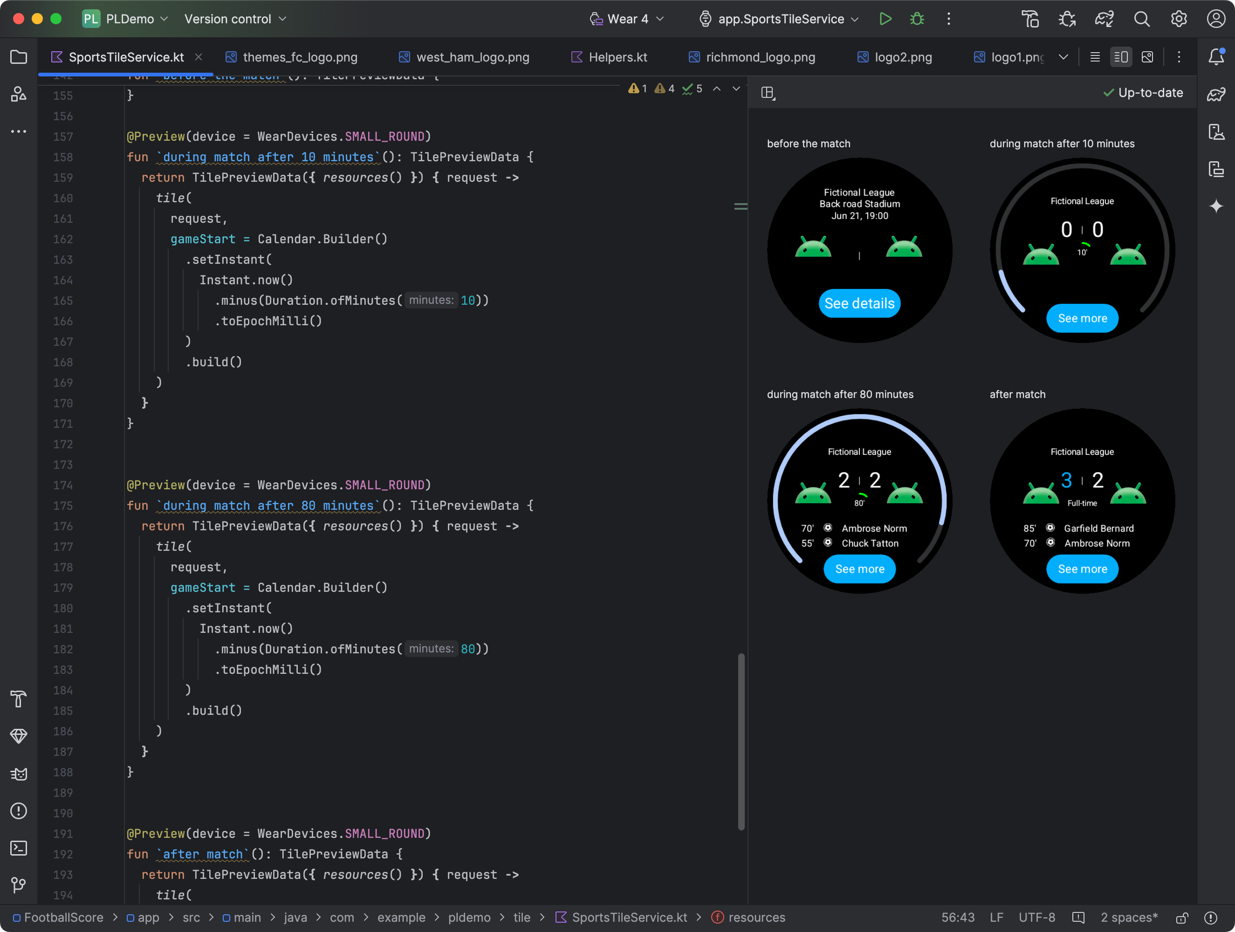Toggle the Tile preview panel icon

coord(769,92)
